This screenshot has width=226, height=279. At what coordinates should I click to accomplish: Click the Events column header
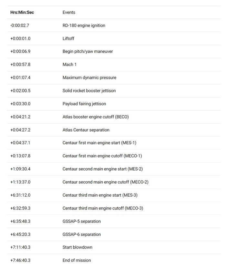pyautogui.click(x=69, y=12)
